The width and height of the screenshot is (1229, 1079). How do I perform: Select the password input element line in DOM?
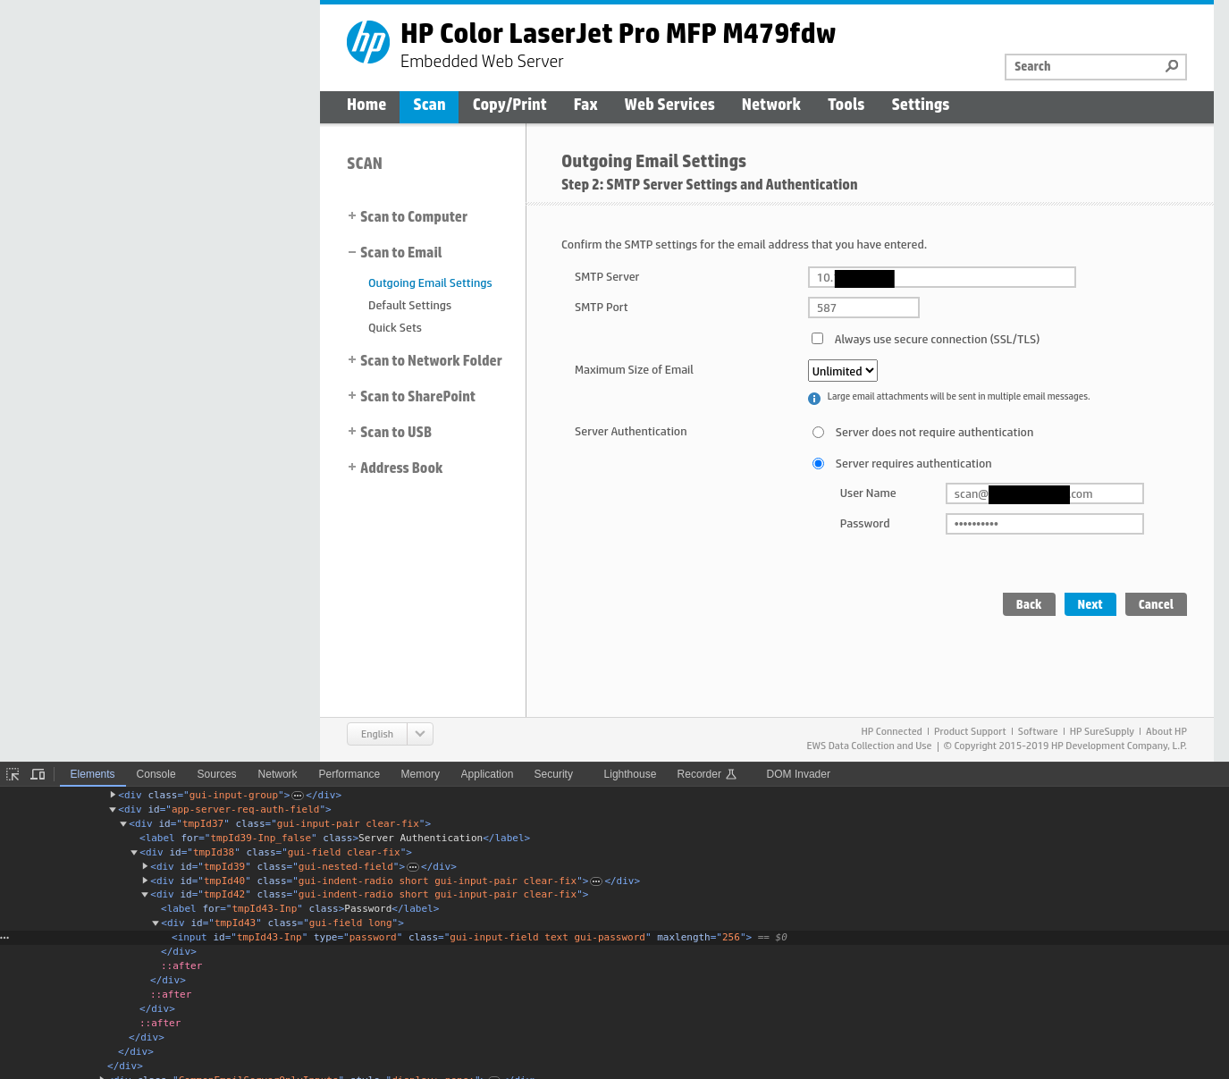pos(614,938)
